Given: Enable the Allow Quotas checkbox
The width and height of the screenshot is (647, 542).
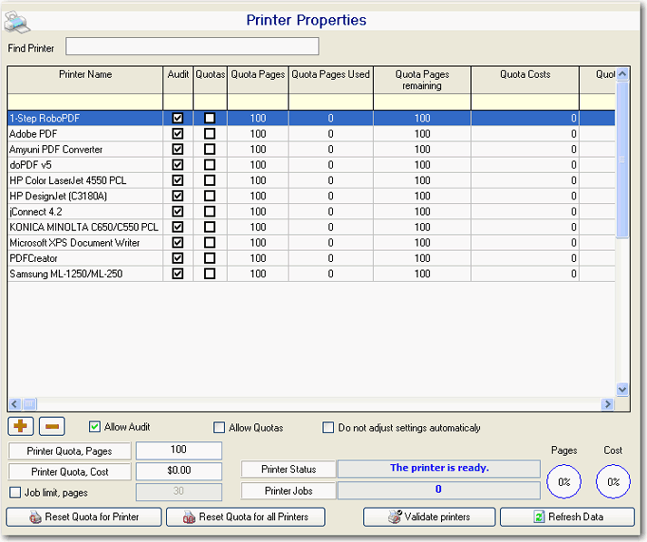Looking at the screenshot, I should coord(219,428).
